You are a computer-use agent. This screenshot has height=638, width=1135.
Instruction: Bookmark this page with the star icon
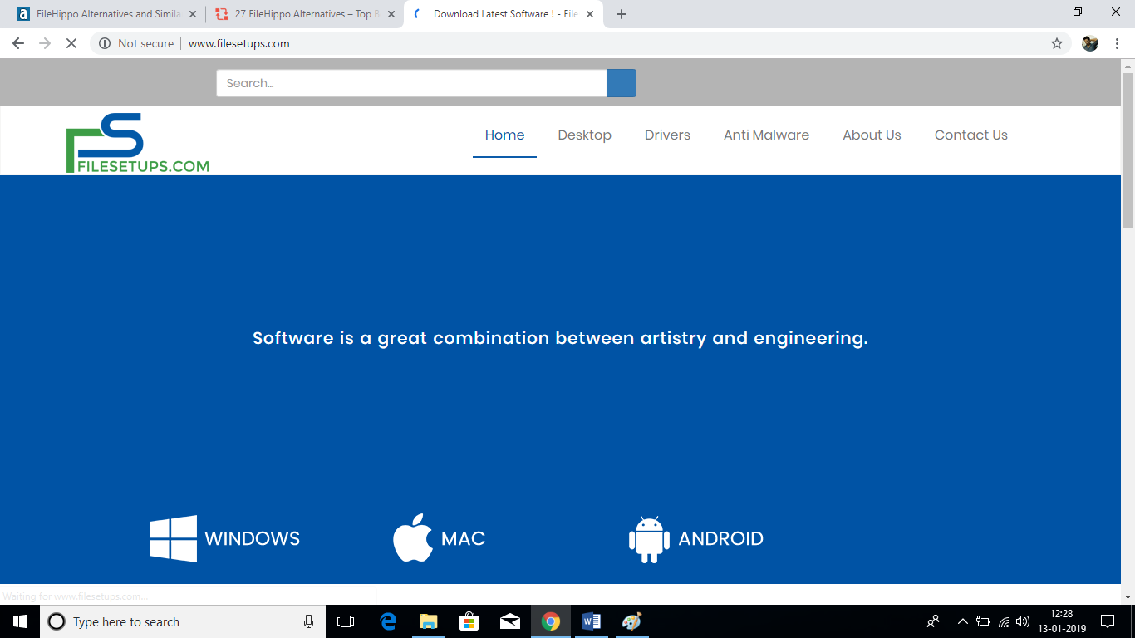1056,43
